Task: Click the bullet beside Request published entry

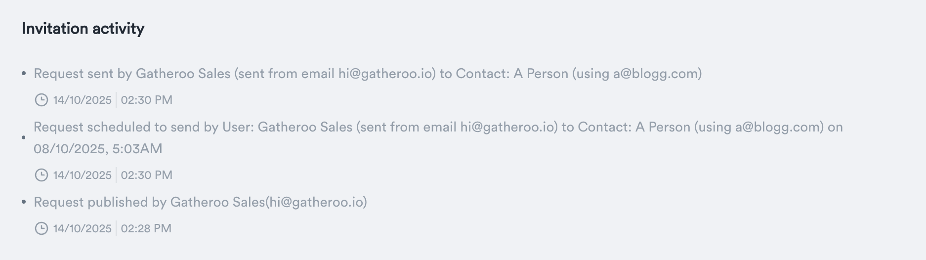Action: click(x=24, y=202)
